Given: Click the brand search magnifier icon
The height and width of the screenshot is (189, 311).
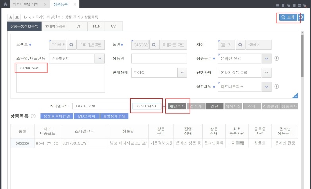Looking at the screenshot, I should pyautogui.click(x=71, y=45).
